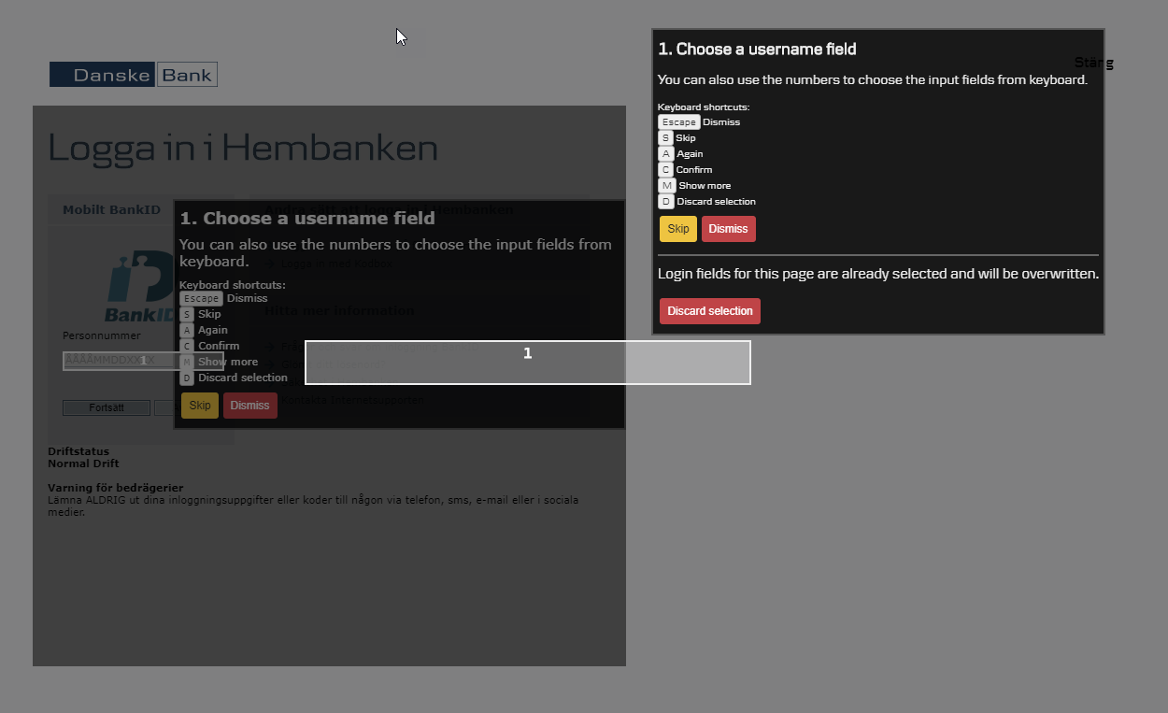The width and height of the screenshot is (1168, 713).
Task: Click the yellow Skip button in the inline dialog
Action: point(199,405)
